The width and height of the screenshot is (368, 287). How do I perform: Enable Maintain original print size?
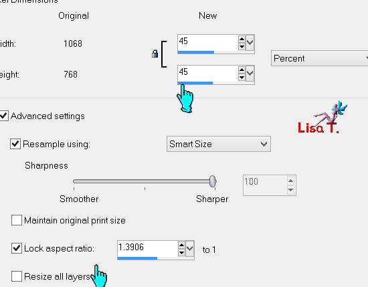(17, 220)
